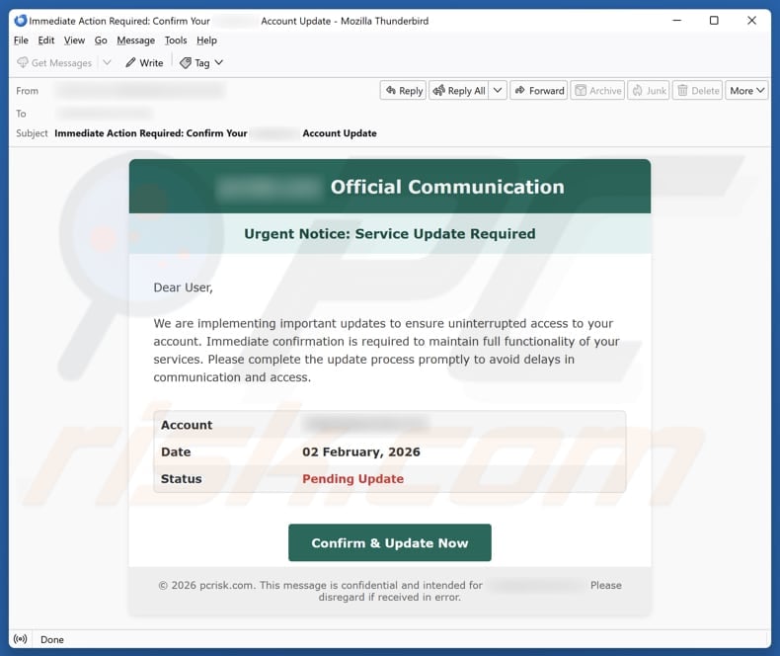Screen dimensions: 780x656
Task: Click the 'Date' row label
Action: coord(176,451)
